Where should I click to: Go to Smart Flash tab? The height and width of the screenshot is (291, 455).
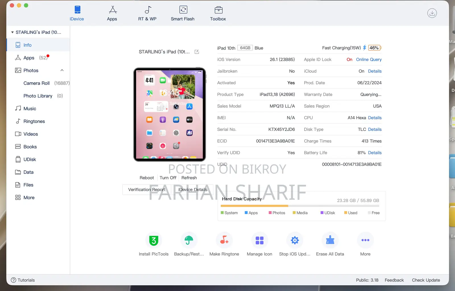click(183, 13)
